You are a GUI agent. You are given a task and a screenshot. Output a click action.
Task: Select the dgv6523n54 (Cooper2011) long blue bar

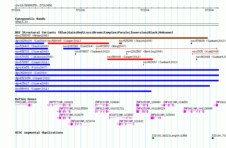(x=117, y=81)
